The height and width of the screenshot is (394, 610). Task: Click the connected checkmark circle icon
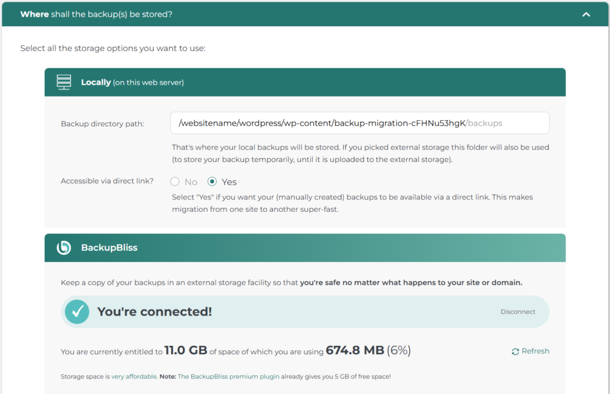(77, 311)
